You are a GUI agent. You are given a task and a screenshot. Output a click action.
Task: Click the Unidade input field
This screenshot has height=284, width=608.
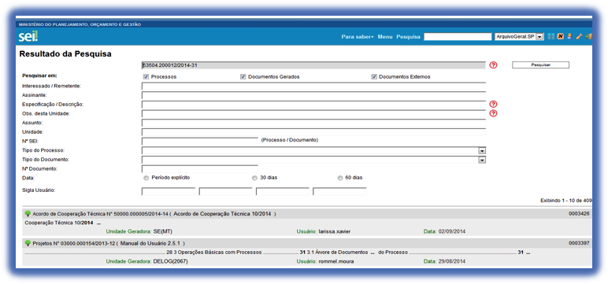click(x=313, y=132)
